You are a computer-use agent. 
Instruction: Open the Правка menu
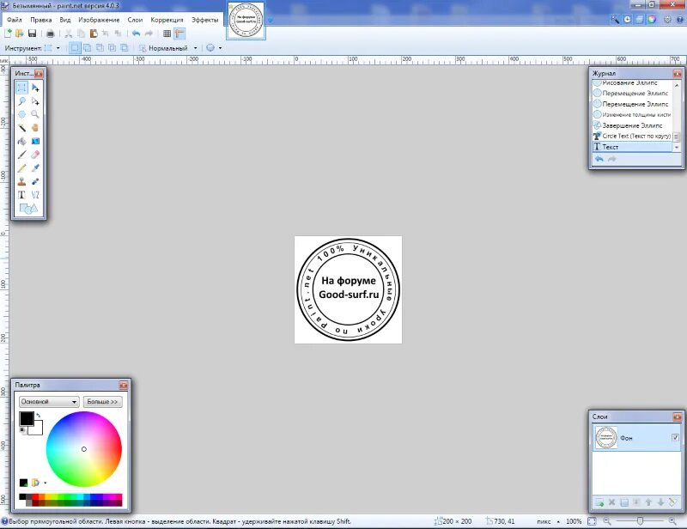coord(40,20)
